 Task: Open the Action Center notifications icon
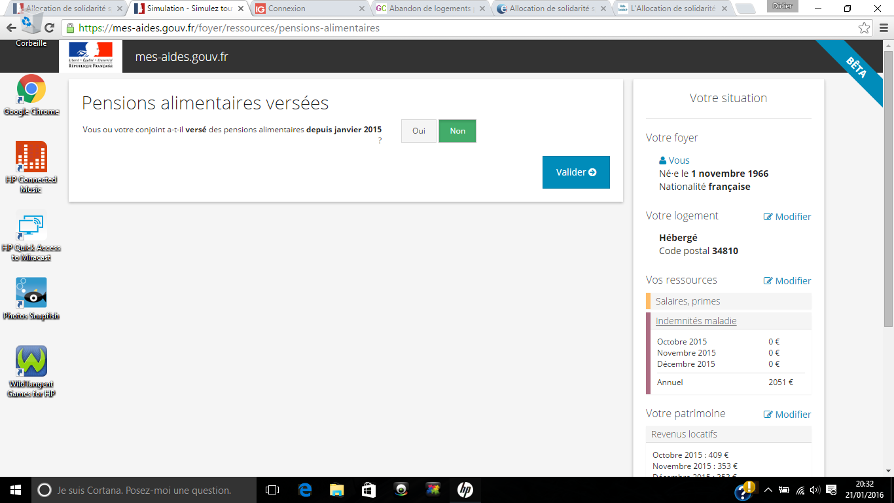[x=831, y=490]
